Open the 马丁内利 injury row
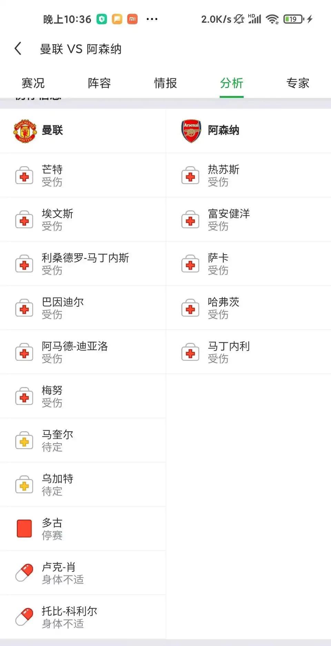The width and height of the screenshot is (331, 646). (x=229, y=352)
